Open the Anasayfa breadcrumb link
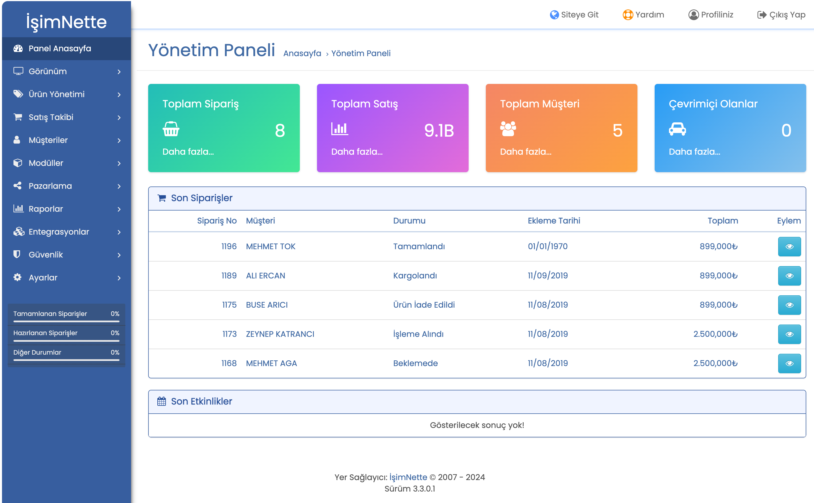The height and width of the screenshot is (503, 814). tap(302, 53)
